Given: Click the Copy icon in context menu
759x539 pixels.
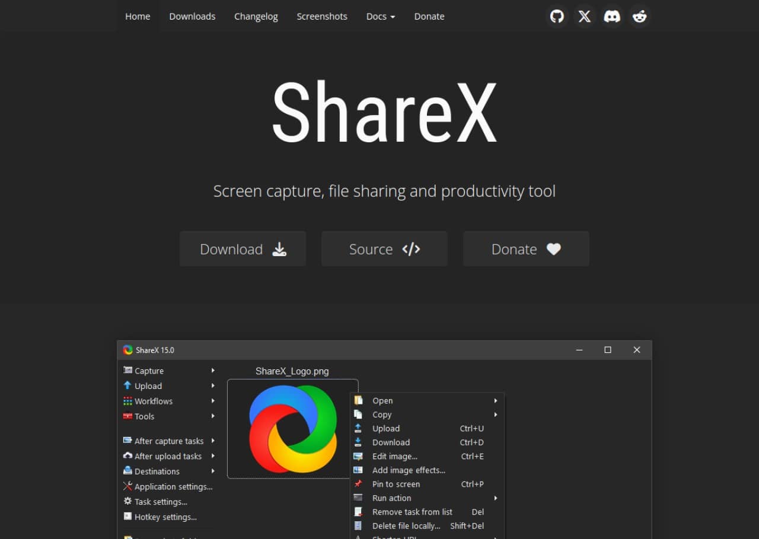Looking at the screenshot, I should 358,414.
